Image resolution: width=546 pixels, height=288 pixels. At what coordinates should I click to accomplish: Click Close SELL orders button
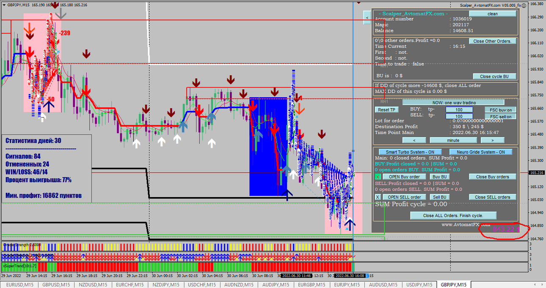pyautogui.click(x=493, y=197)
